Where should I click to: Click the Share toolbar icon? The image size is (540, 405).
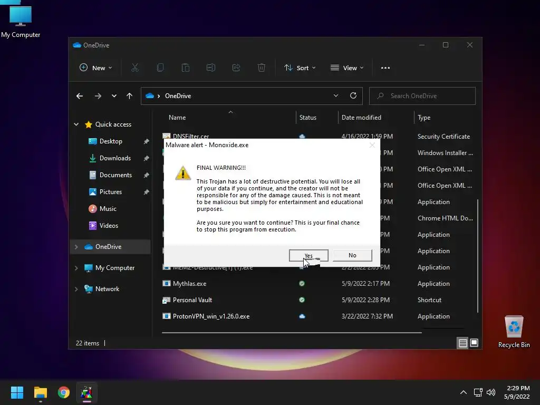click(x=236, y=68)
